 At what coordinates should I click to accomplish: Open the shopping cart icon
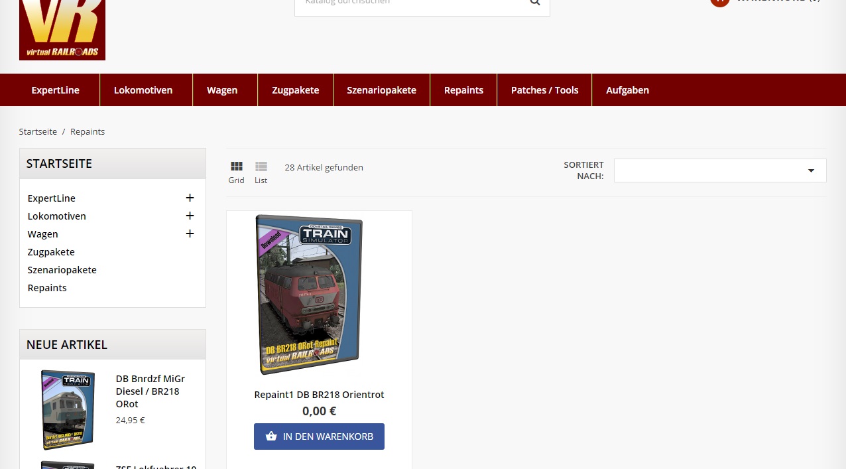[x=719, y=2]
